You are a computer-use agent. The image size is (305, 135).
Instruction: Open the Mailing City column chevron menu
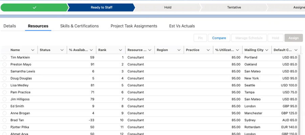(x=267, y=50)
